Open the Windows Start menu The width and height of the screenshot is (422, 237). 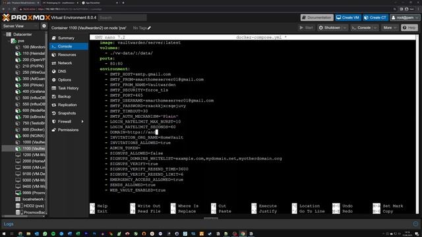pos(4,234)
